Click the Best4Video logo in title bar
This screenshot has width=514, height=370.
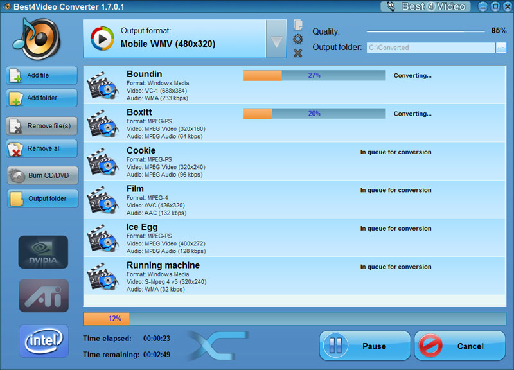[x=425, y=6]
